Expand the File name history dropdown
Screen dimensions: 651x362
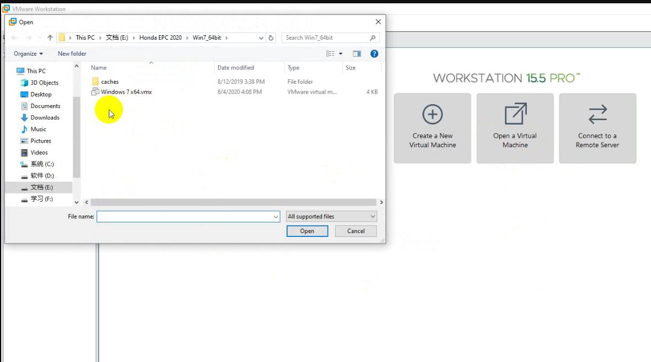point(276,217)
